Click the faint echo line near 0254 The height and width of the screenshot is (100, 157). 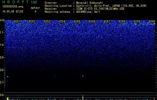(55, 76)
